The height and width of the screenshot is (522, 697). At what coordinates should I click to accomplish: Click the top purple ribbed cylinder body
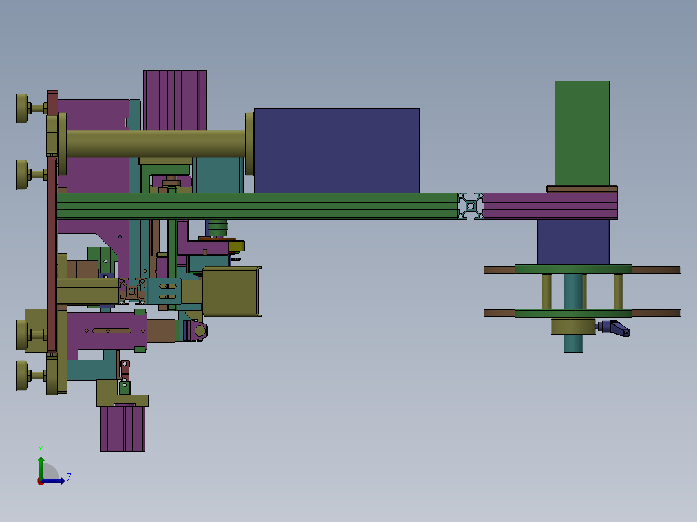coord(175,100)
